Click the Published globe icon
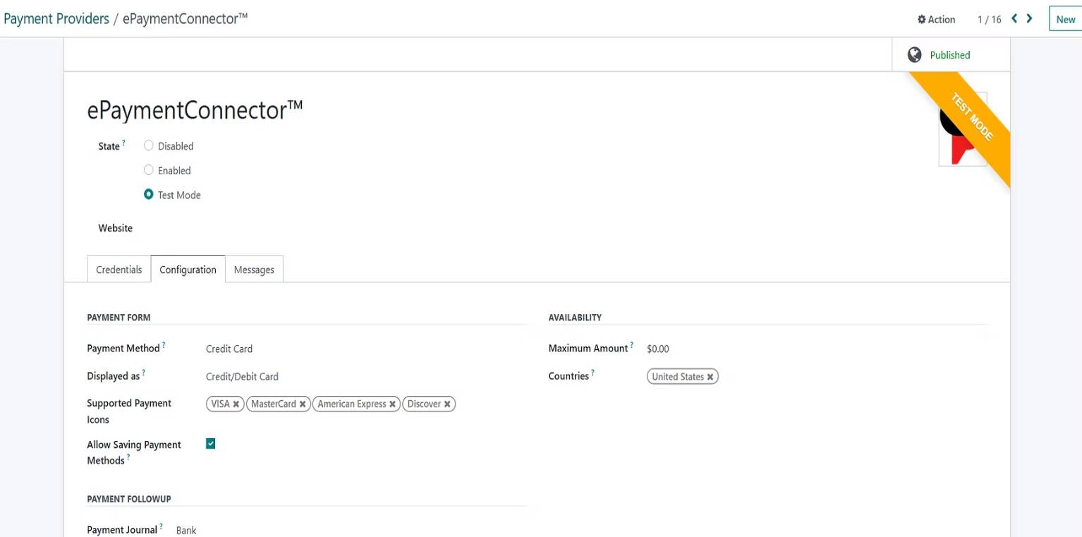The width and height of the screenshot is (1082, 537). (915, 55)
